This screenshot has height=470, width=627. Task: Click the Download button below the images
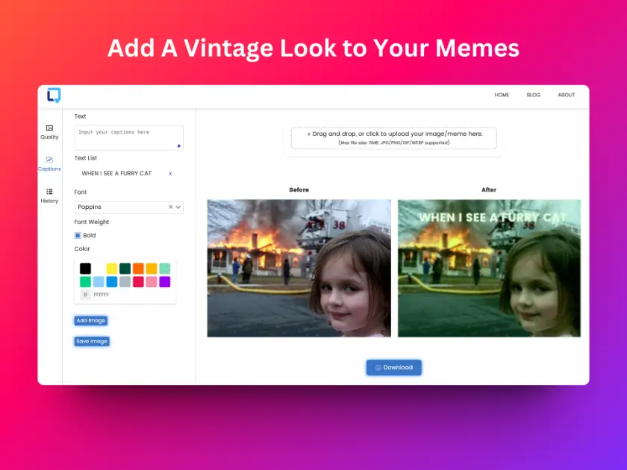tap(393, 367)
